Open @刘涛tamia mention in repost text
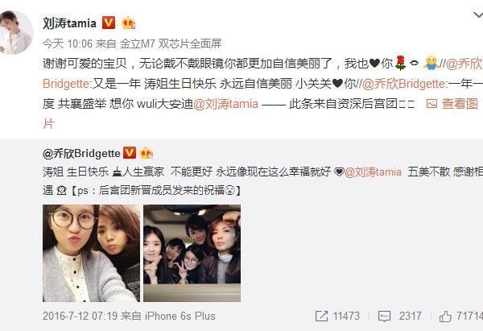 click(x=225, y=104)
